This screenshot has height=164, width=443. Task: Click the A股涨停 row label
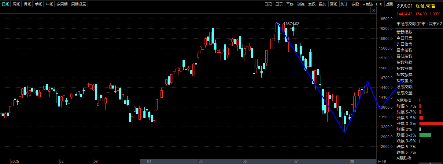(404, 100)
